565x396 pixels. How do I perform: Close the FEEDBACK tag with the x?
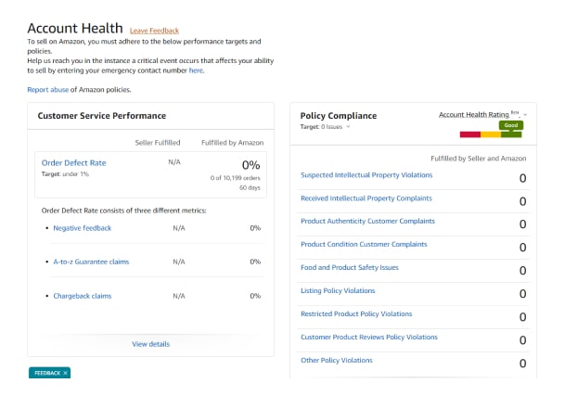[x=65, y=373]
